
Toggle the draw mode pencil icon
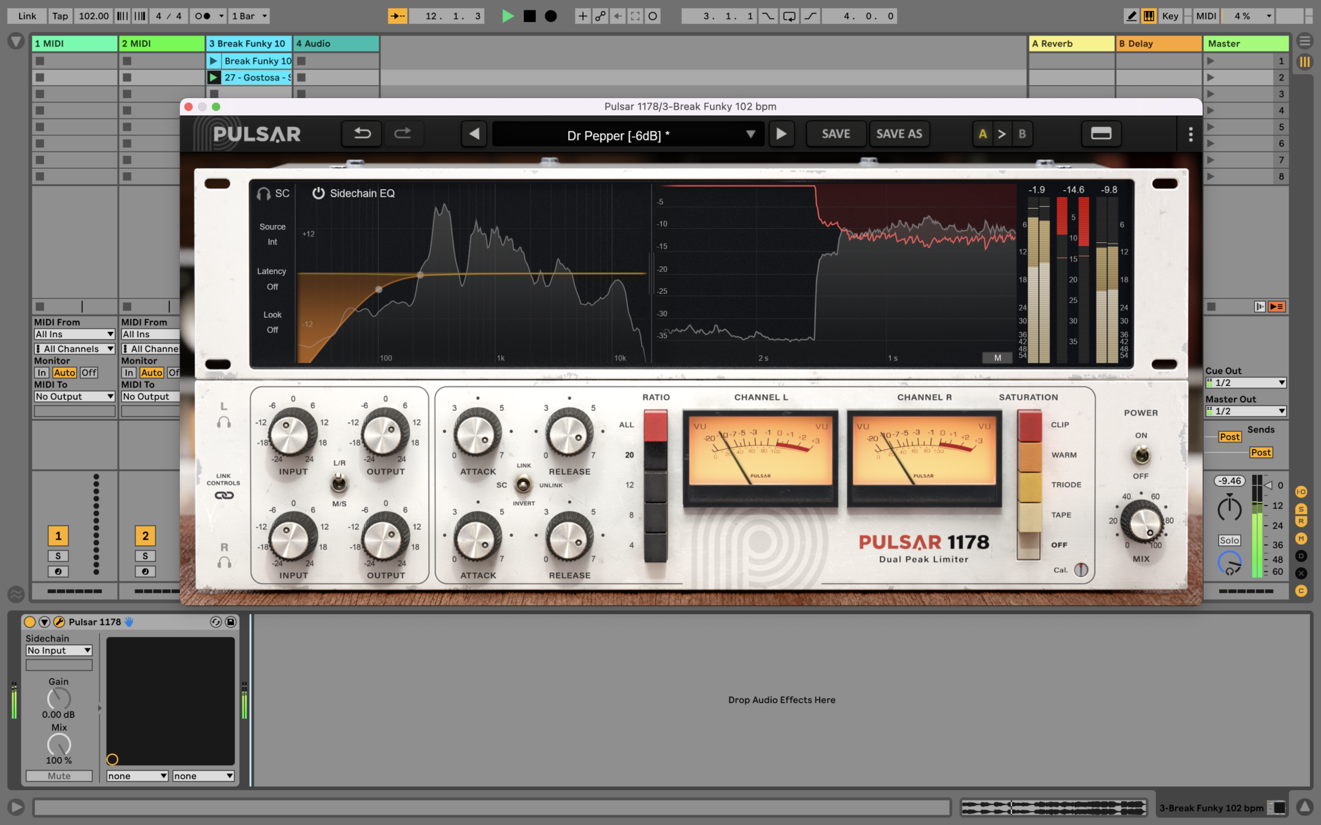[1131, 16]
